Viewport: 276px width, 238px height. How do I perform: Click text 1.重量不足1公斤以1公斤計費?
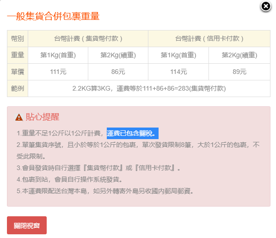(58, 134)
